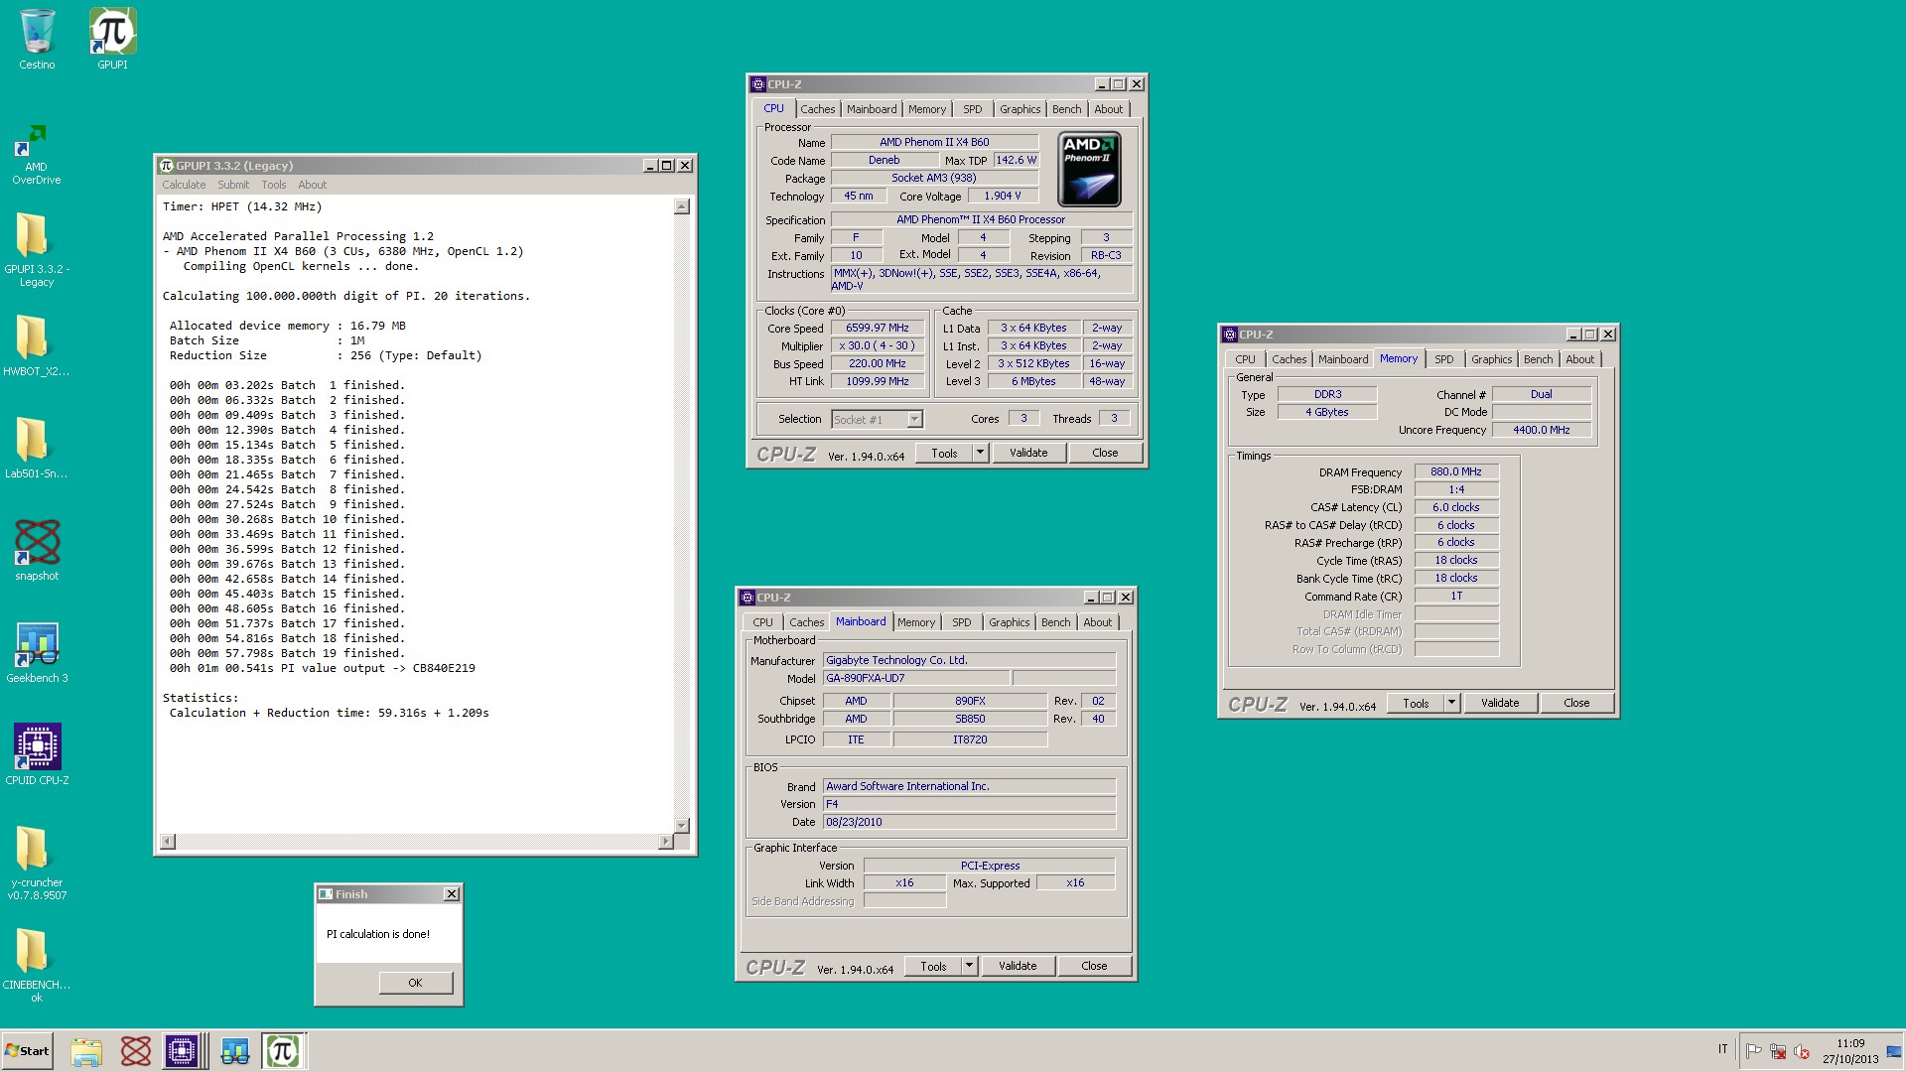Screen dimensions: 1906x1072
Task: Click Close button in CPU-Z CPU window
Action: coord(1105,453)
